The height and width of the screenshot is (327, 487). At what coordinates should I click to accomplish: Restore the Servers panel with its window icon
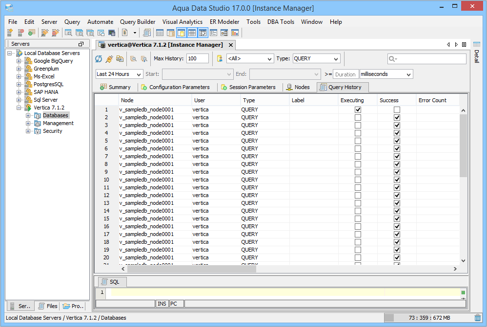(81, 44)
